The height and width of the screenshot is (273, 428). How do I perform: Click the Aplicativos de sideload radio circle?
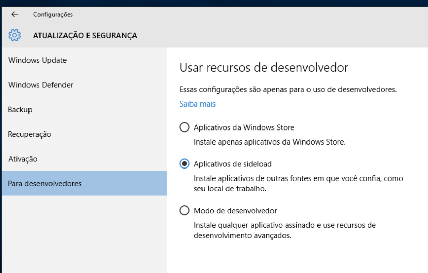click(184, 164)
